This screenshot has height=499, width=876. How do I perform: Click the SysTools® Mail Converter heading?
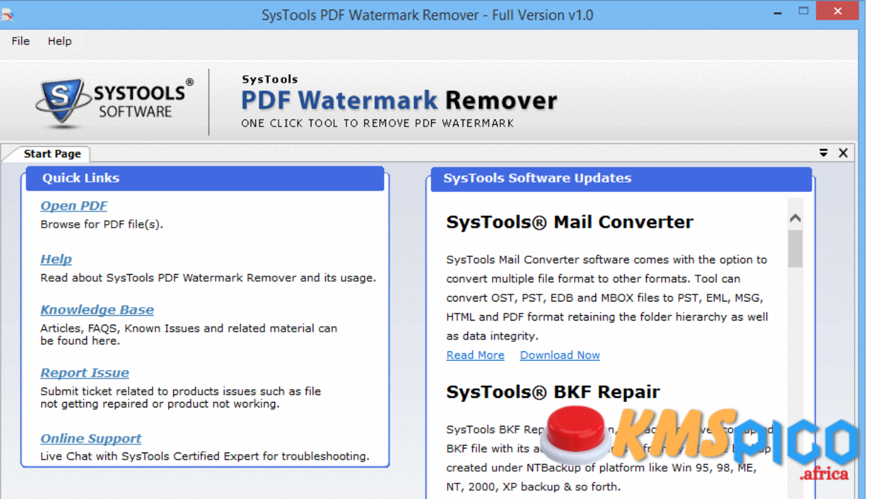click(x=569, y=222)
